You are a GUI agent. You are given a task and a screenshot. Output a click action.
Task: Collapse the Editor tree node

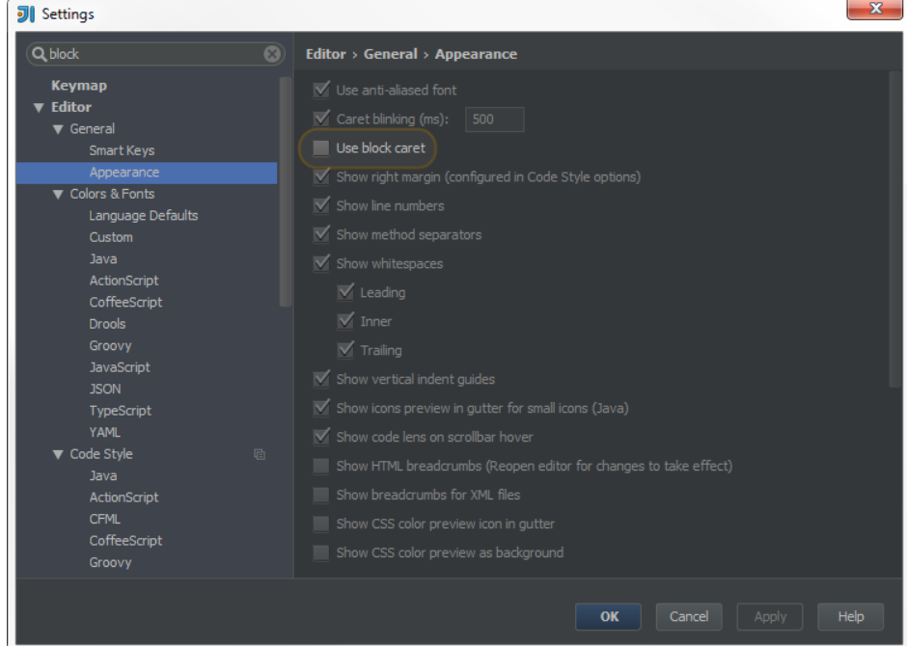click(39, 108)
